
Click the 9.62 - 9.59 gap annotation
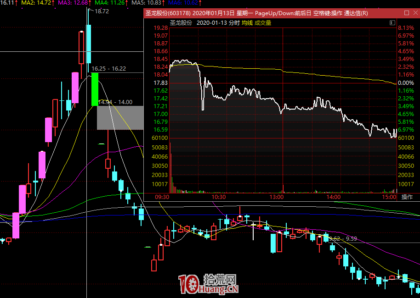tap(343, 239)
